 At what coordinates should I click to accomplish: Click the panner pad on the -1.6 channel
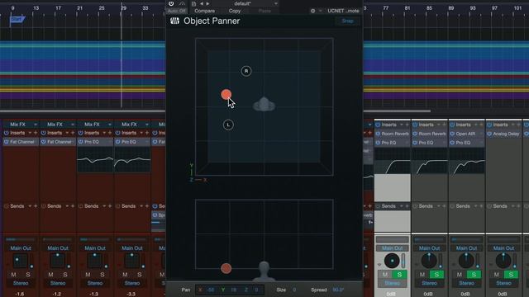click(x=20, y=261)
